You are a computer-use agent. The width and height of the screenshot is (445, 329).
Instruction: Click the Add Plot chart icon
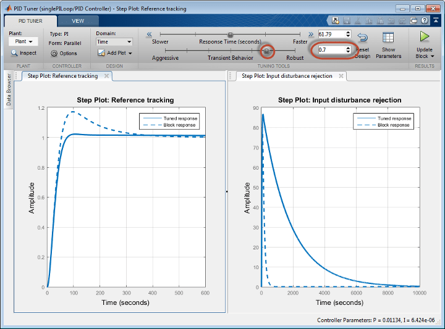tap(101, 52)
